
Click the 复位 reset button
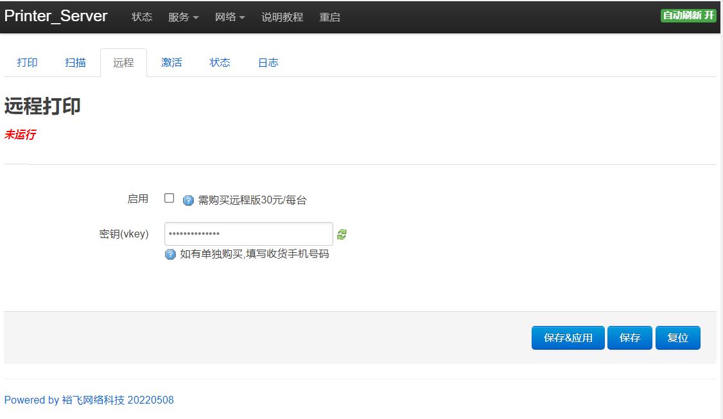click(x=678, y=338)
